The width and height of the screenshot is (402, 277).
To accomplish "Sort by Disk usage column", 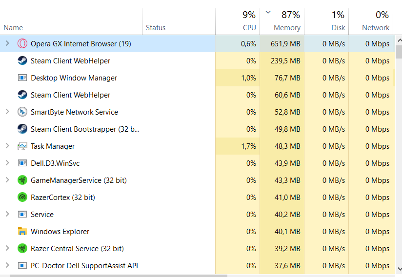I will tap(326, 21).
